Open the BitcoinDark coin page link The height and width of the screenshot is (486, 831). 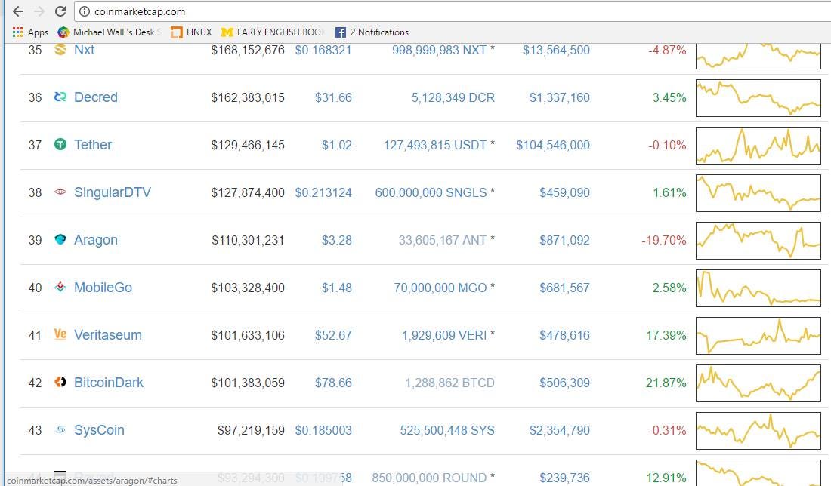pyautogui.click(x=109, y=383)
